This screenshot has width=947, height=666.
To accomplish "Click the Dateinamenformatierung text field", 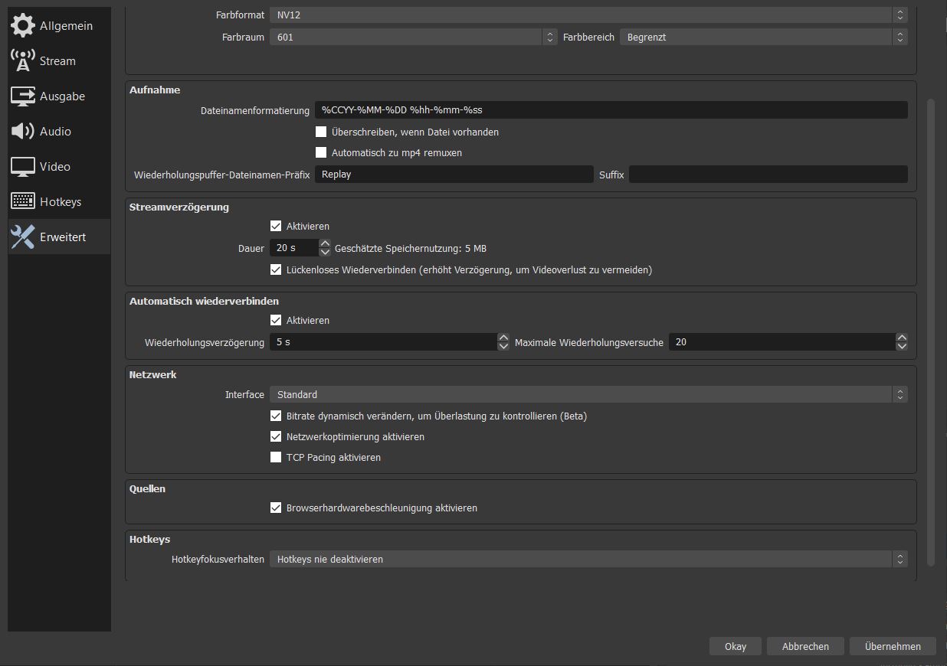I will [611, 109].
